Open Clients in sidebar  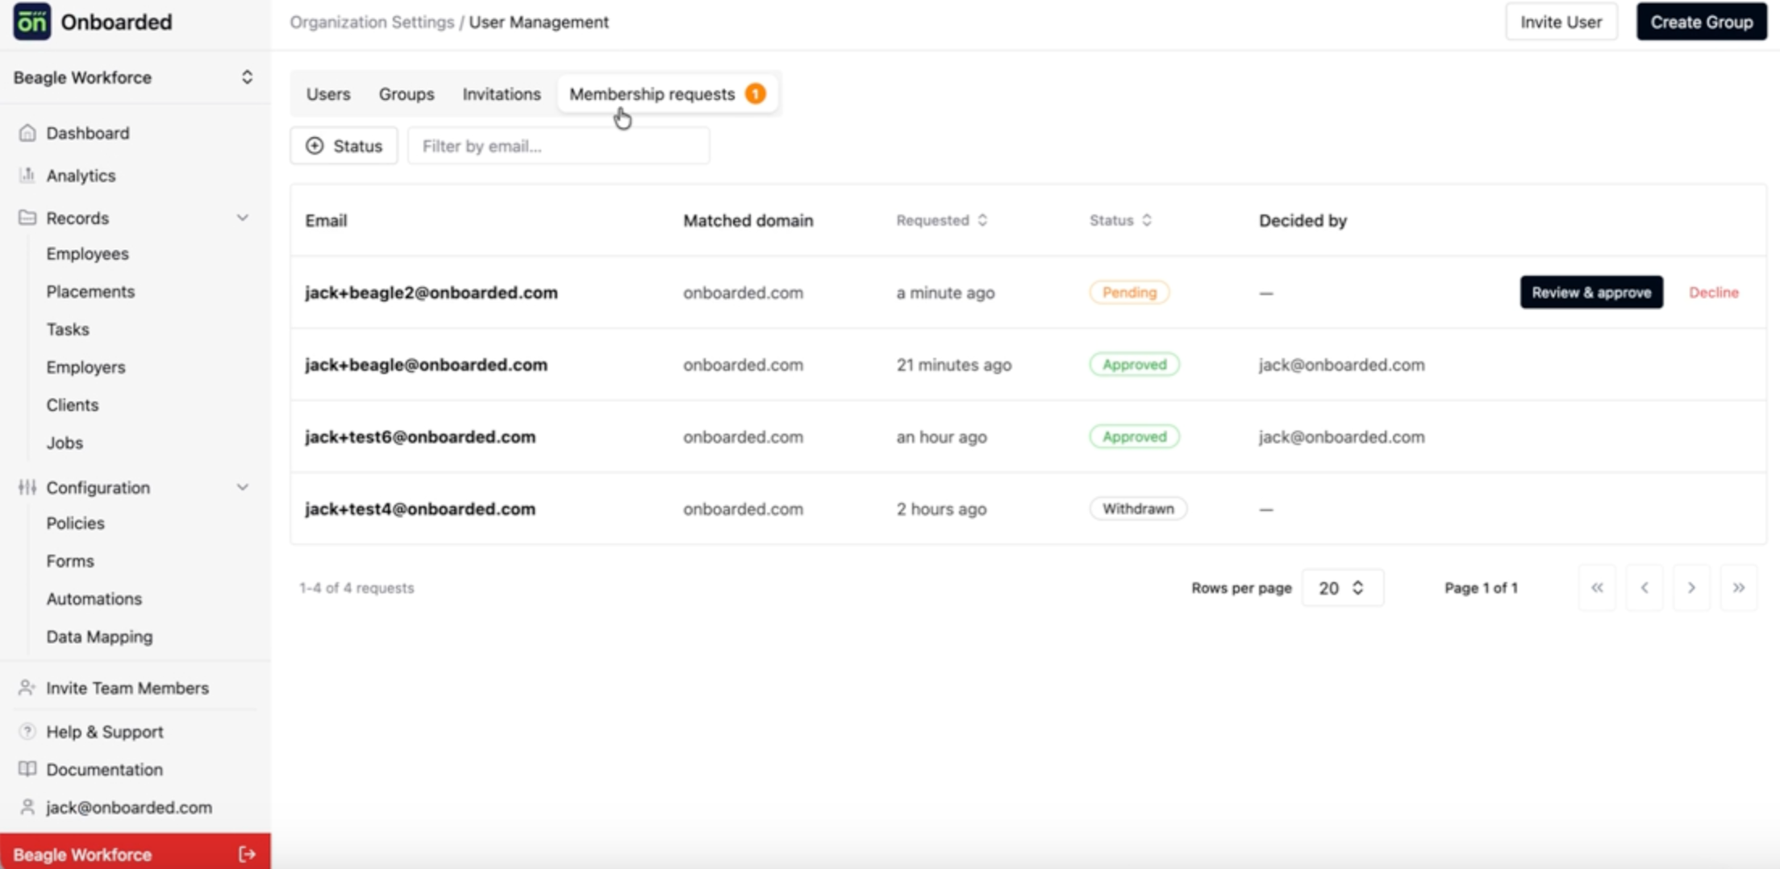coord(72,405)
